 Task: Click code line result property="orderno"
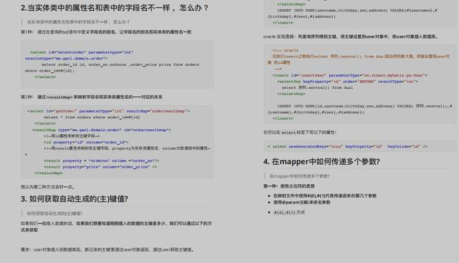click(101, 161)
